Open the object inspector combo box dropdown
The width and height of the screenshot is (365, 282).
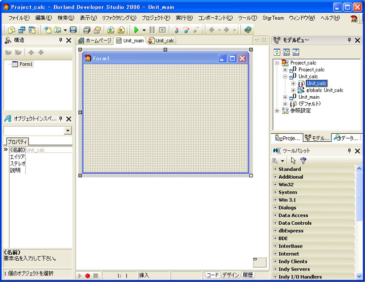[68, 131]
